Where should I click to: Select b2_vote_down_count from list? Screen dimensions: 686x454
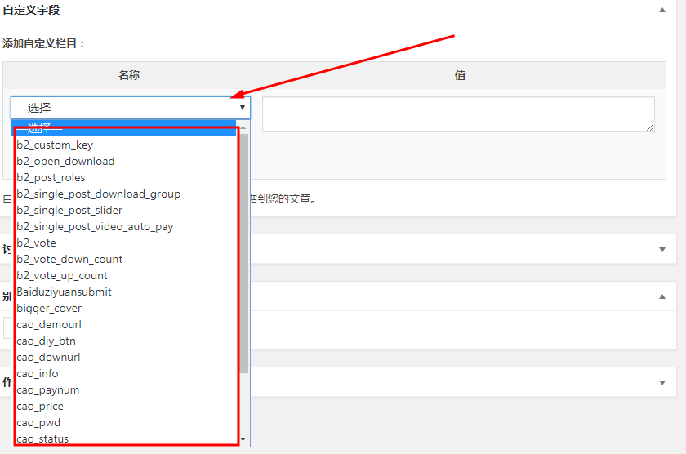coord(69,259)
